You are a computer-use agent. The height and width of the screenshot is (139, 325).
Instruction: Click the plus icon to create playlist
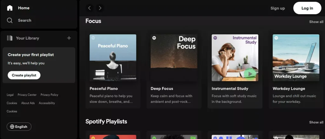click(69, 38)
